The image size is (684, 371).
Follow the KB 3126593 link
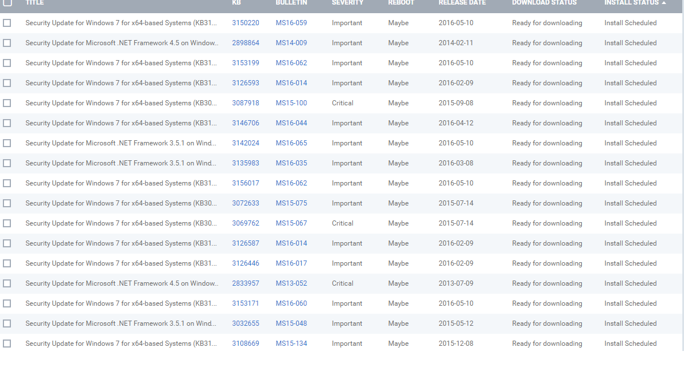246,83
